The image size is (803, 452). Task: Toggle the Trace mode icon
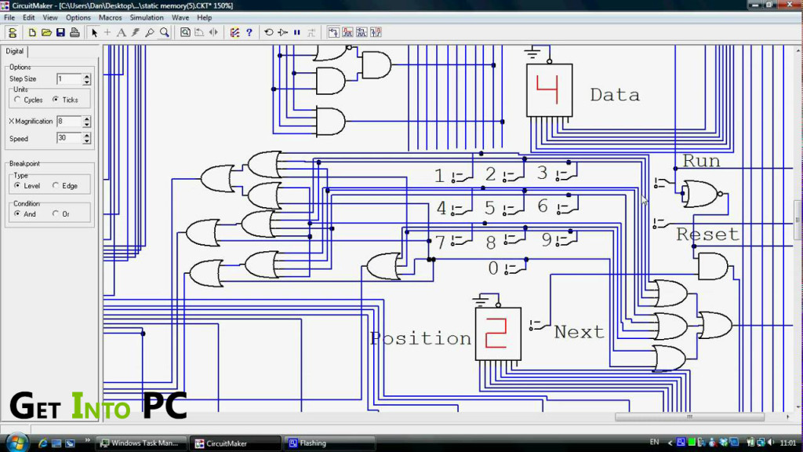[311, 33]
